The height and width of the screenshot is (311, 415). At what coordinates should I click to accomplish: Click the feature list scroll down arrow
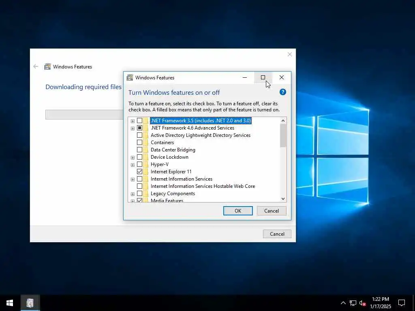point(283,198)
